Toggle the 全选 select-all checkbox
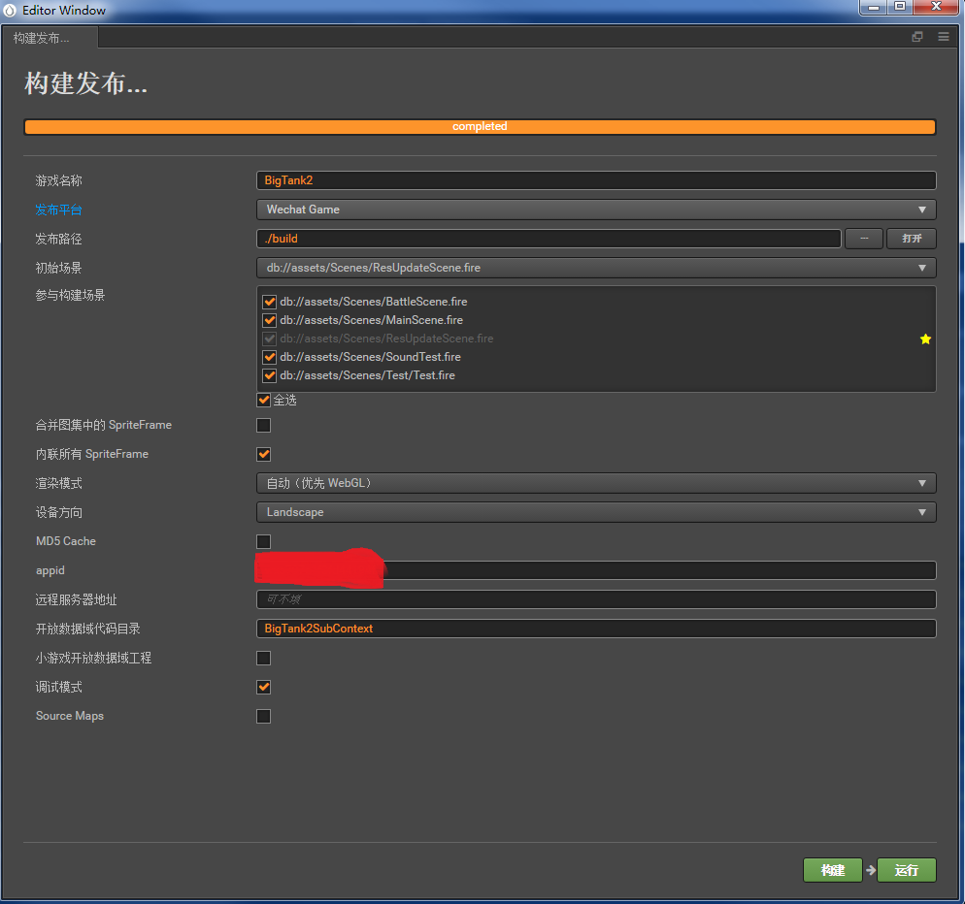Viewport: 965px width, 904px height. 264,400
